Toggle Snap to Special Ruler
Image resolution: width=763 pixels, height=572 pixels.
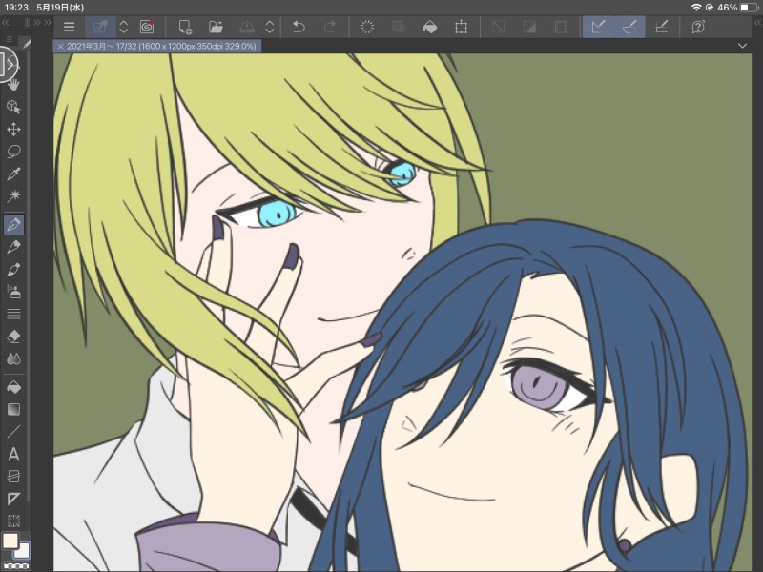[x=629, y=27]
